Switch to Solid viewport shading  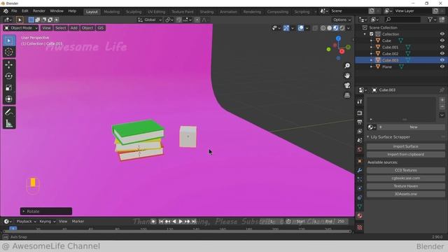click(330, 28)
